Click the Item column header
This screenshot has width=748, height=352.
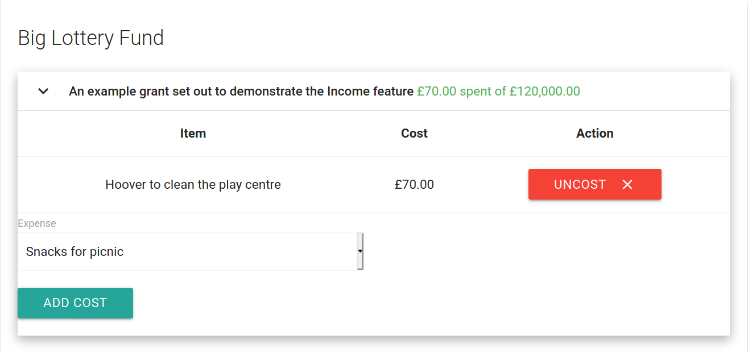tap(193, 134)
